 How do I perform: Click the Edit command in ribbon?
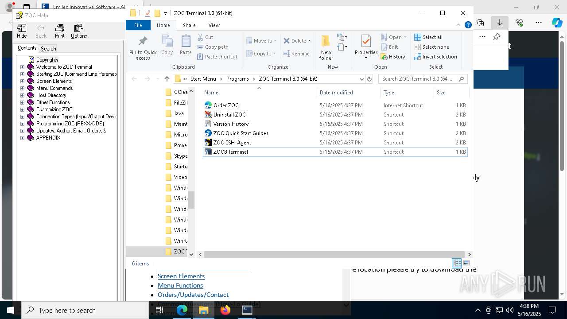389,47
